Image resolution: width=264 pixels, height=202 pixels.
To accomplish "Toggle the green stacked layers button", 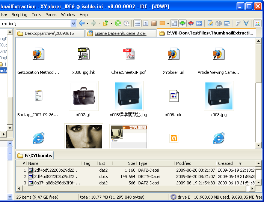I will pos(182,23).
